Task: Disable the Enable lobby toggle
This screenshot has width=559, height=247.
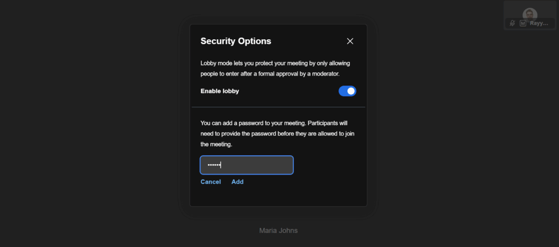Action: coord(347,91)
